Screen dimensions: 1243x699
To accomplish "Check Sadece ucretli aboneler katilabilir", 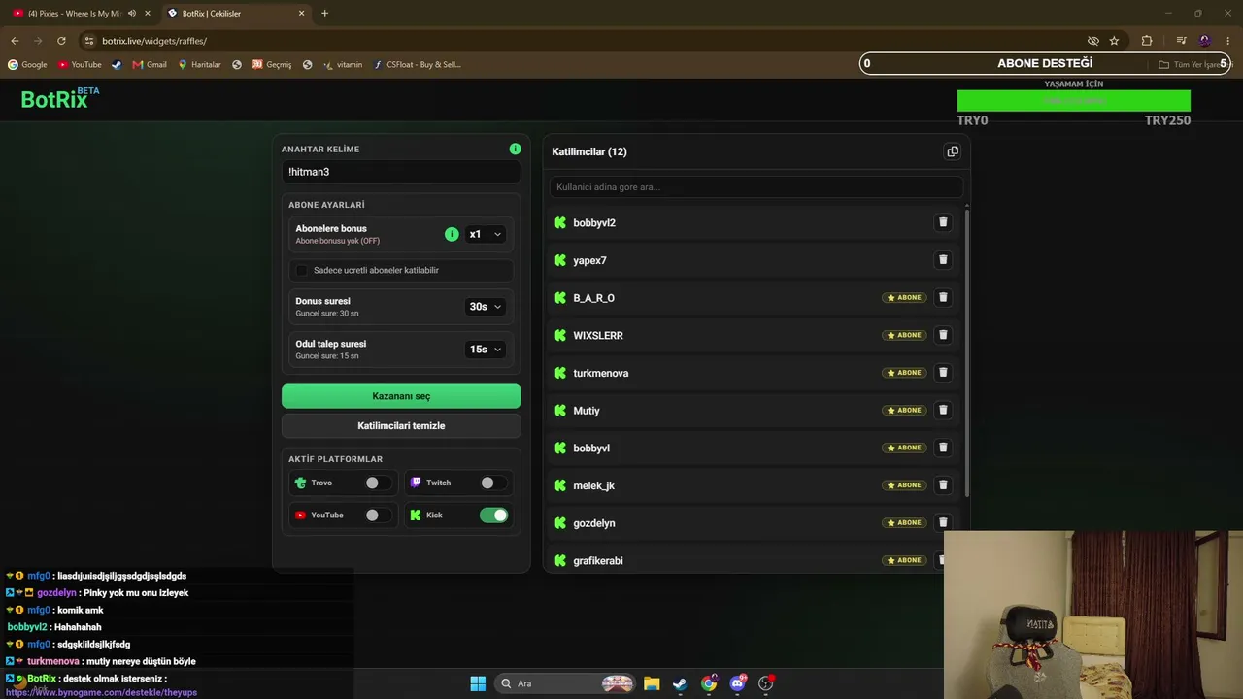I will [x=301, y=270].
